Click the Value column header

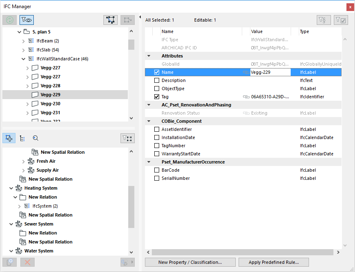click(x=270, y=31)
